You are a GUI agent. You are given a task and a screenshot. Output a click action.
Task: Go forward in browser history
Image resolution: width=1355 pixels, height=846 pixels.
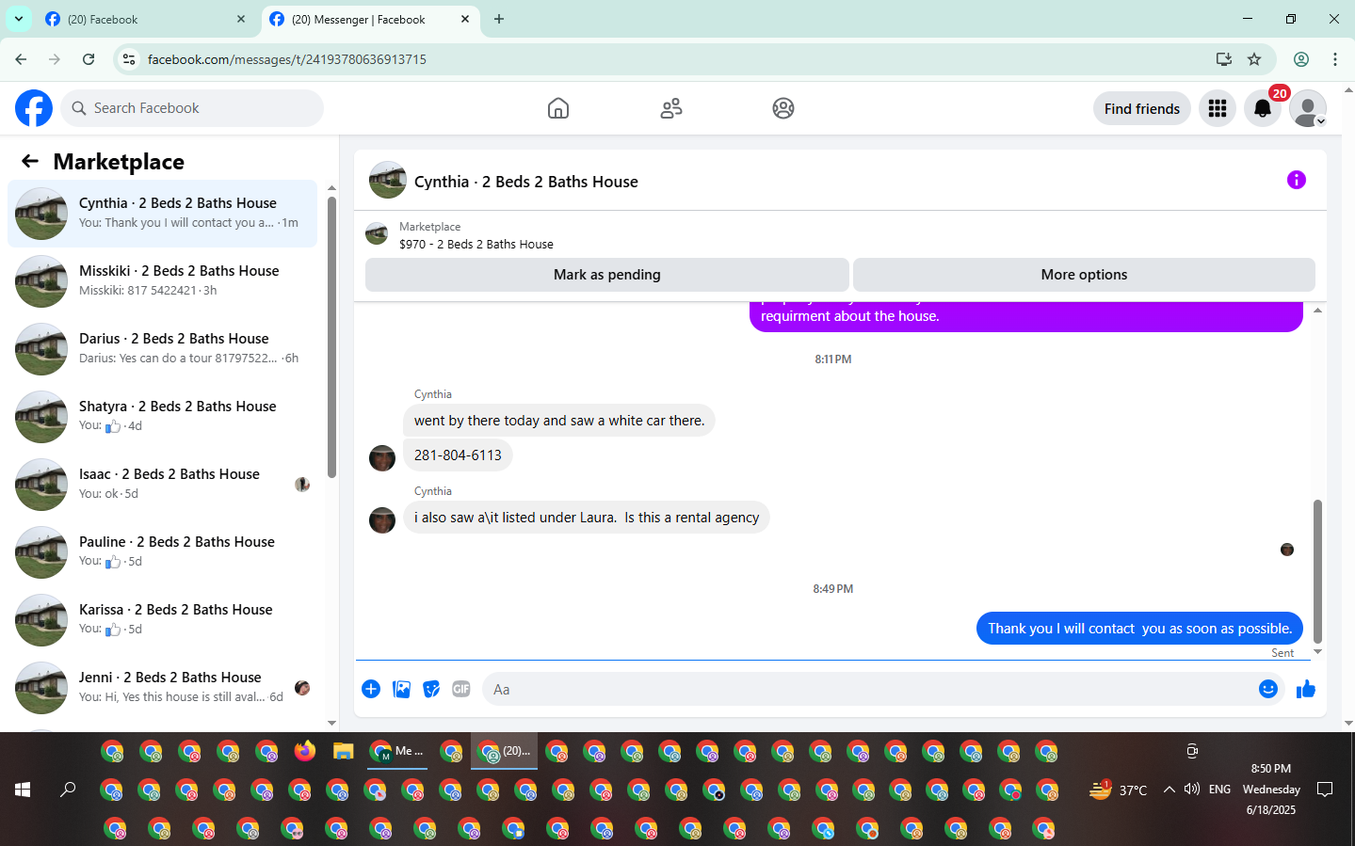click(x=55, y=59)
